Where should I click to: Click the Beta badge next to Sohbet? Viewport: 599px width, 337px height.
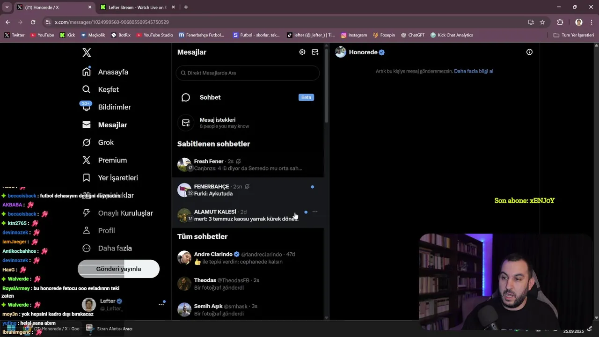tap(306, 97)
